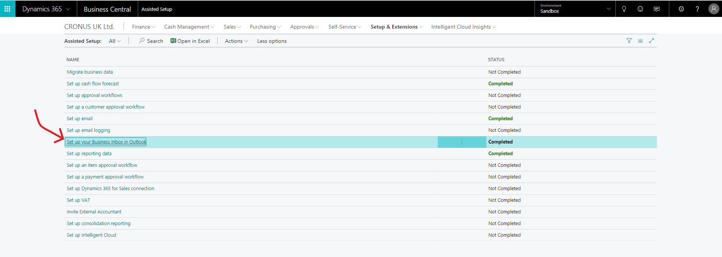This screenshot has width=722, height=257.
Task: Open the Finance menu
Action: (x=143, y=27)
